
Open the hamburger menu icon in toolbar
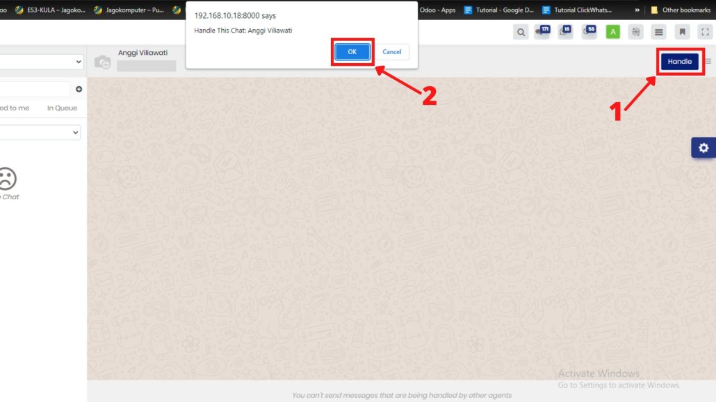[658, 32]
